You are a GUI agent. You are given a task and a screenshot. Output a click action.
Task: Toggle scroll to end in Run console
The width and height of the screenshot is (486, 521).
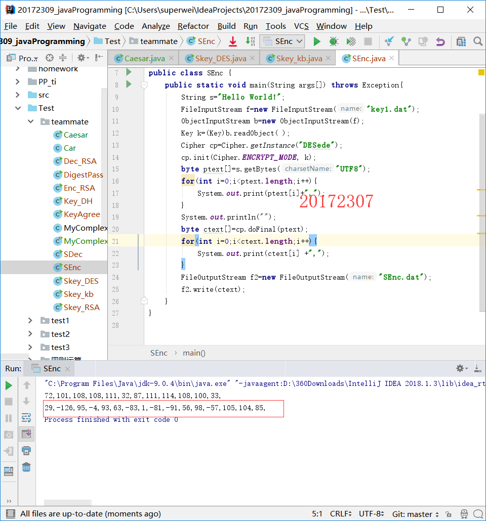point(26,434)
